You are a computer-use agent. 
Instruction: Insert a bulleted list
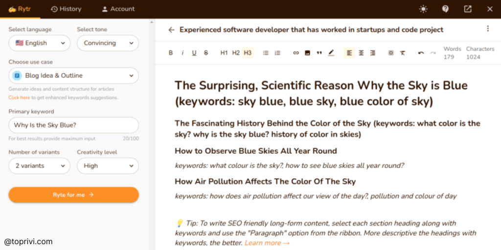[266, 53]
